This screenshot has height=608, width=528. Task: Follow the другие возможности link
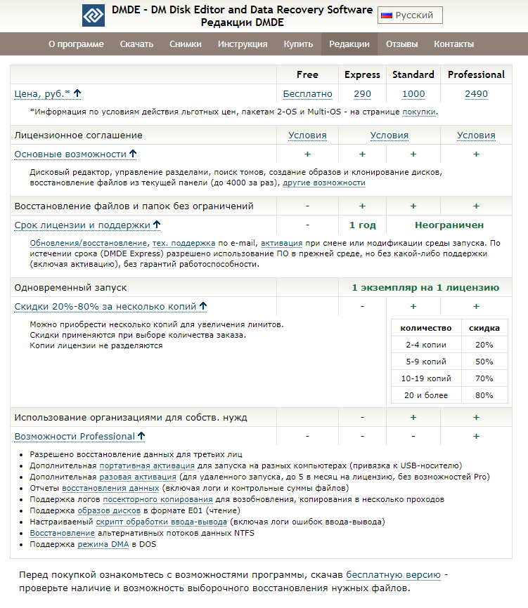pyautogui.click(x=324, y=183)
